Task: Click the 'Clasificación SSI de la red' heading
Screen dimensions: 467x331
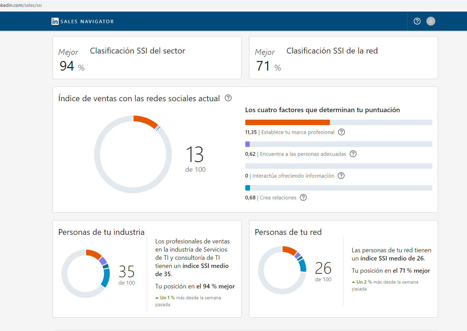Action: point(332,51)
